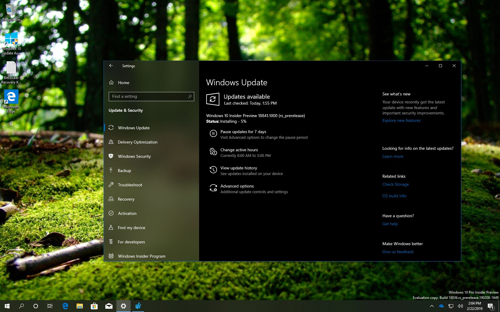This screenshot has height=312, width=500.
Task: Click the OS build info link
Action: pos(394,196)
